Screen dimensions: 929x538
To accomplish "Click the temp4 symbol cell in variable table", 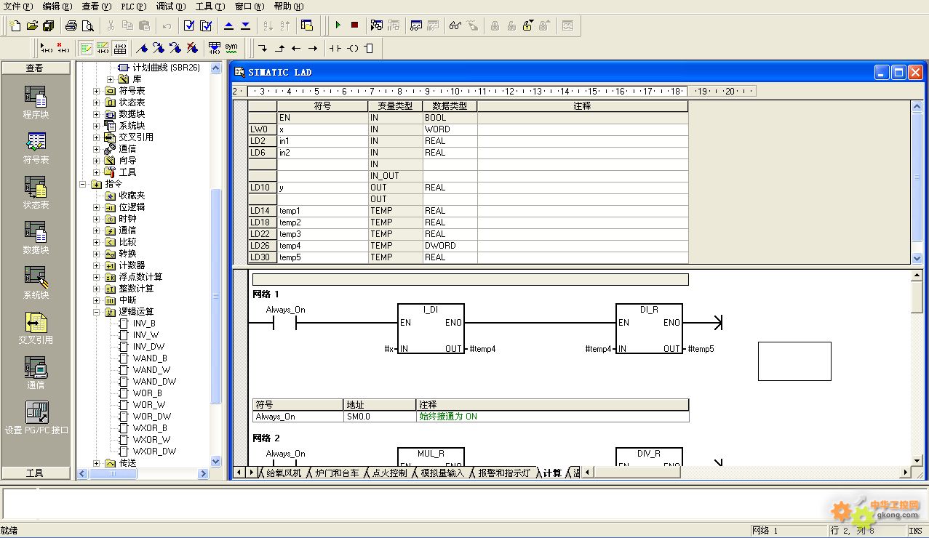I will click(x=322, y=246).
